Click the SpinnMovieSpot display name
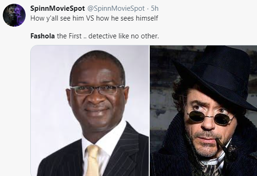This screenshot has height=176, width=257. pos(57,8)
